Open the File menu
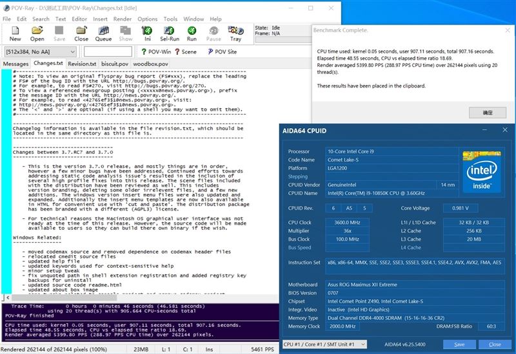 coord(6,19)
